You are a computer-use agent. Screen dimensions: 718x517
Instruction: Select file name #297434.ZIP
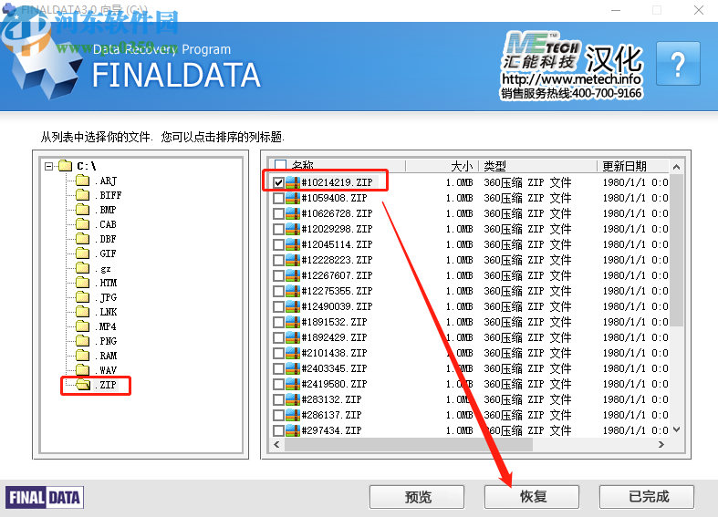tap(331, 431)
